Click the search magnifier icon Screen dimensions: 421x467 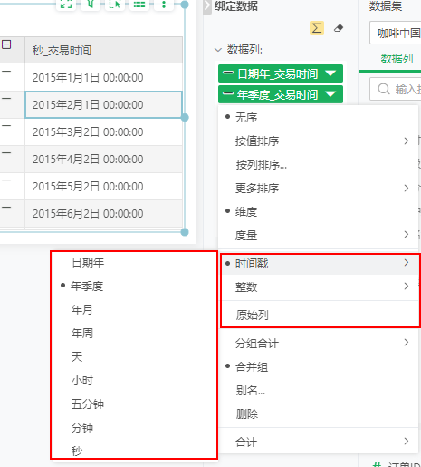tap(384, 89)
